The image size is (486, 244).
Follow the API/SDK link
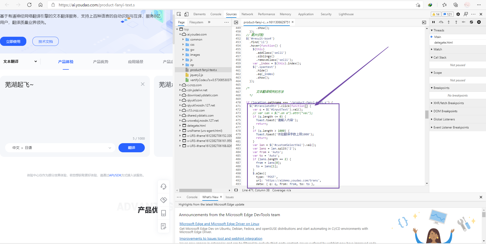115,175
